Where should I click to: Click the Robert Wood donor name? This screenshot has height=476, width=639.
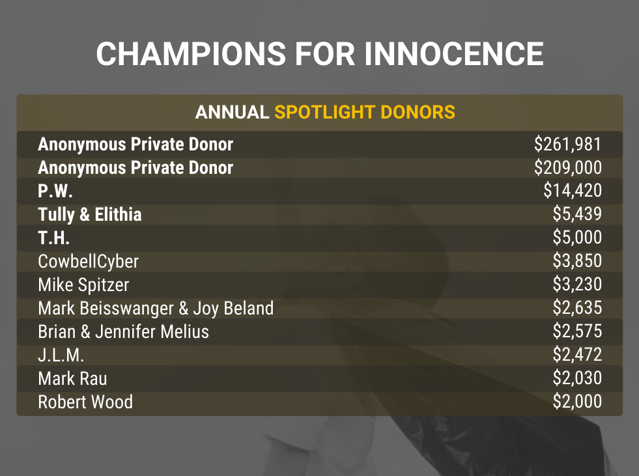coord(85,402)
